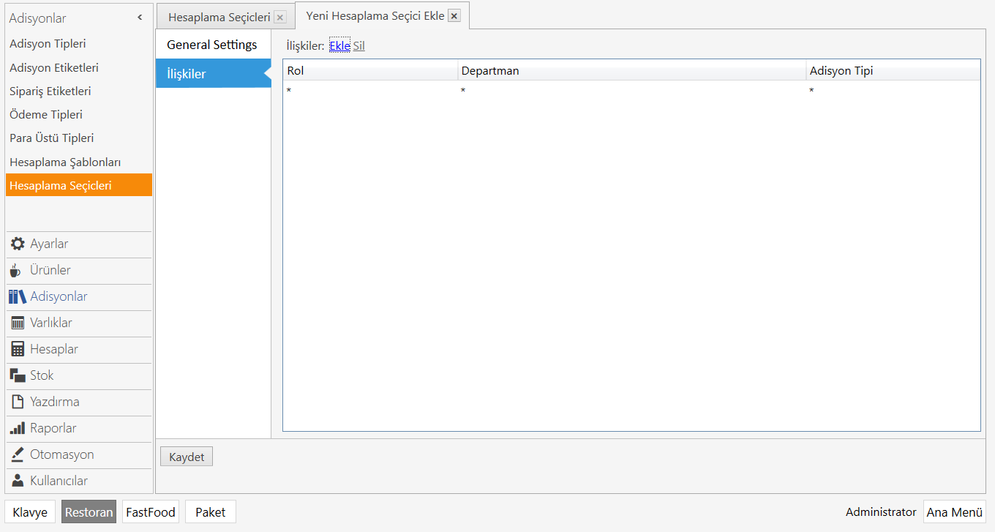Click the Kaydet button
Image resolution: width=995 pixels, height=532 pixels.
click(x=187, y=457)
